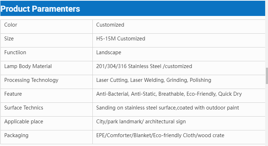The width and height of the screenshot is (268, 146).
Task: Click the Landscape function value
Action: pyautogui.click(x=109, y=52)
